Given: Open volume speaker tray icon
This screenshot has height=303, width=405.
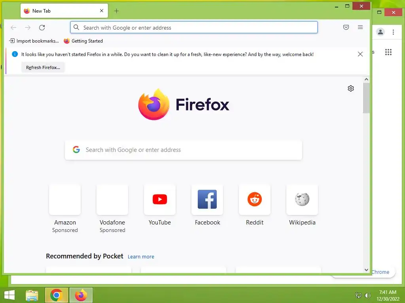Looking at the screenshot, I should click(367, 296).
